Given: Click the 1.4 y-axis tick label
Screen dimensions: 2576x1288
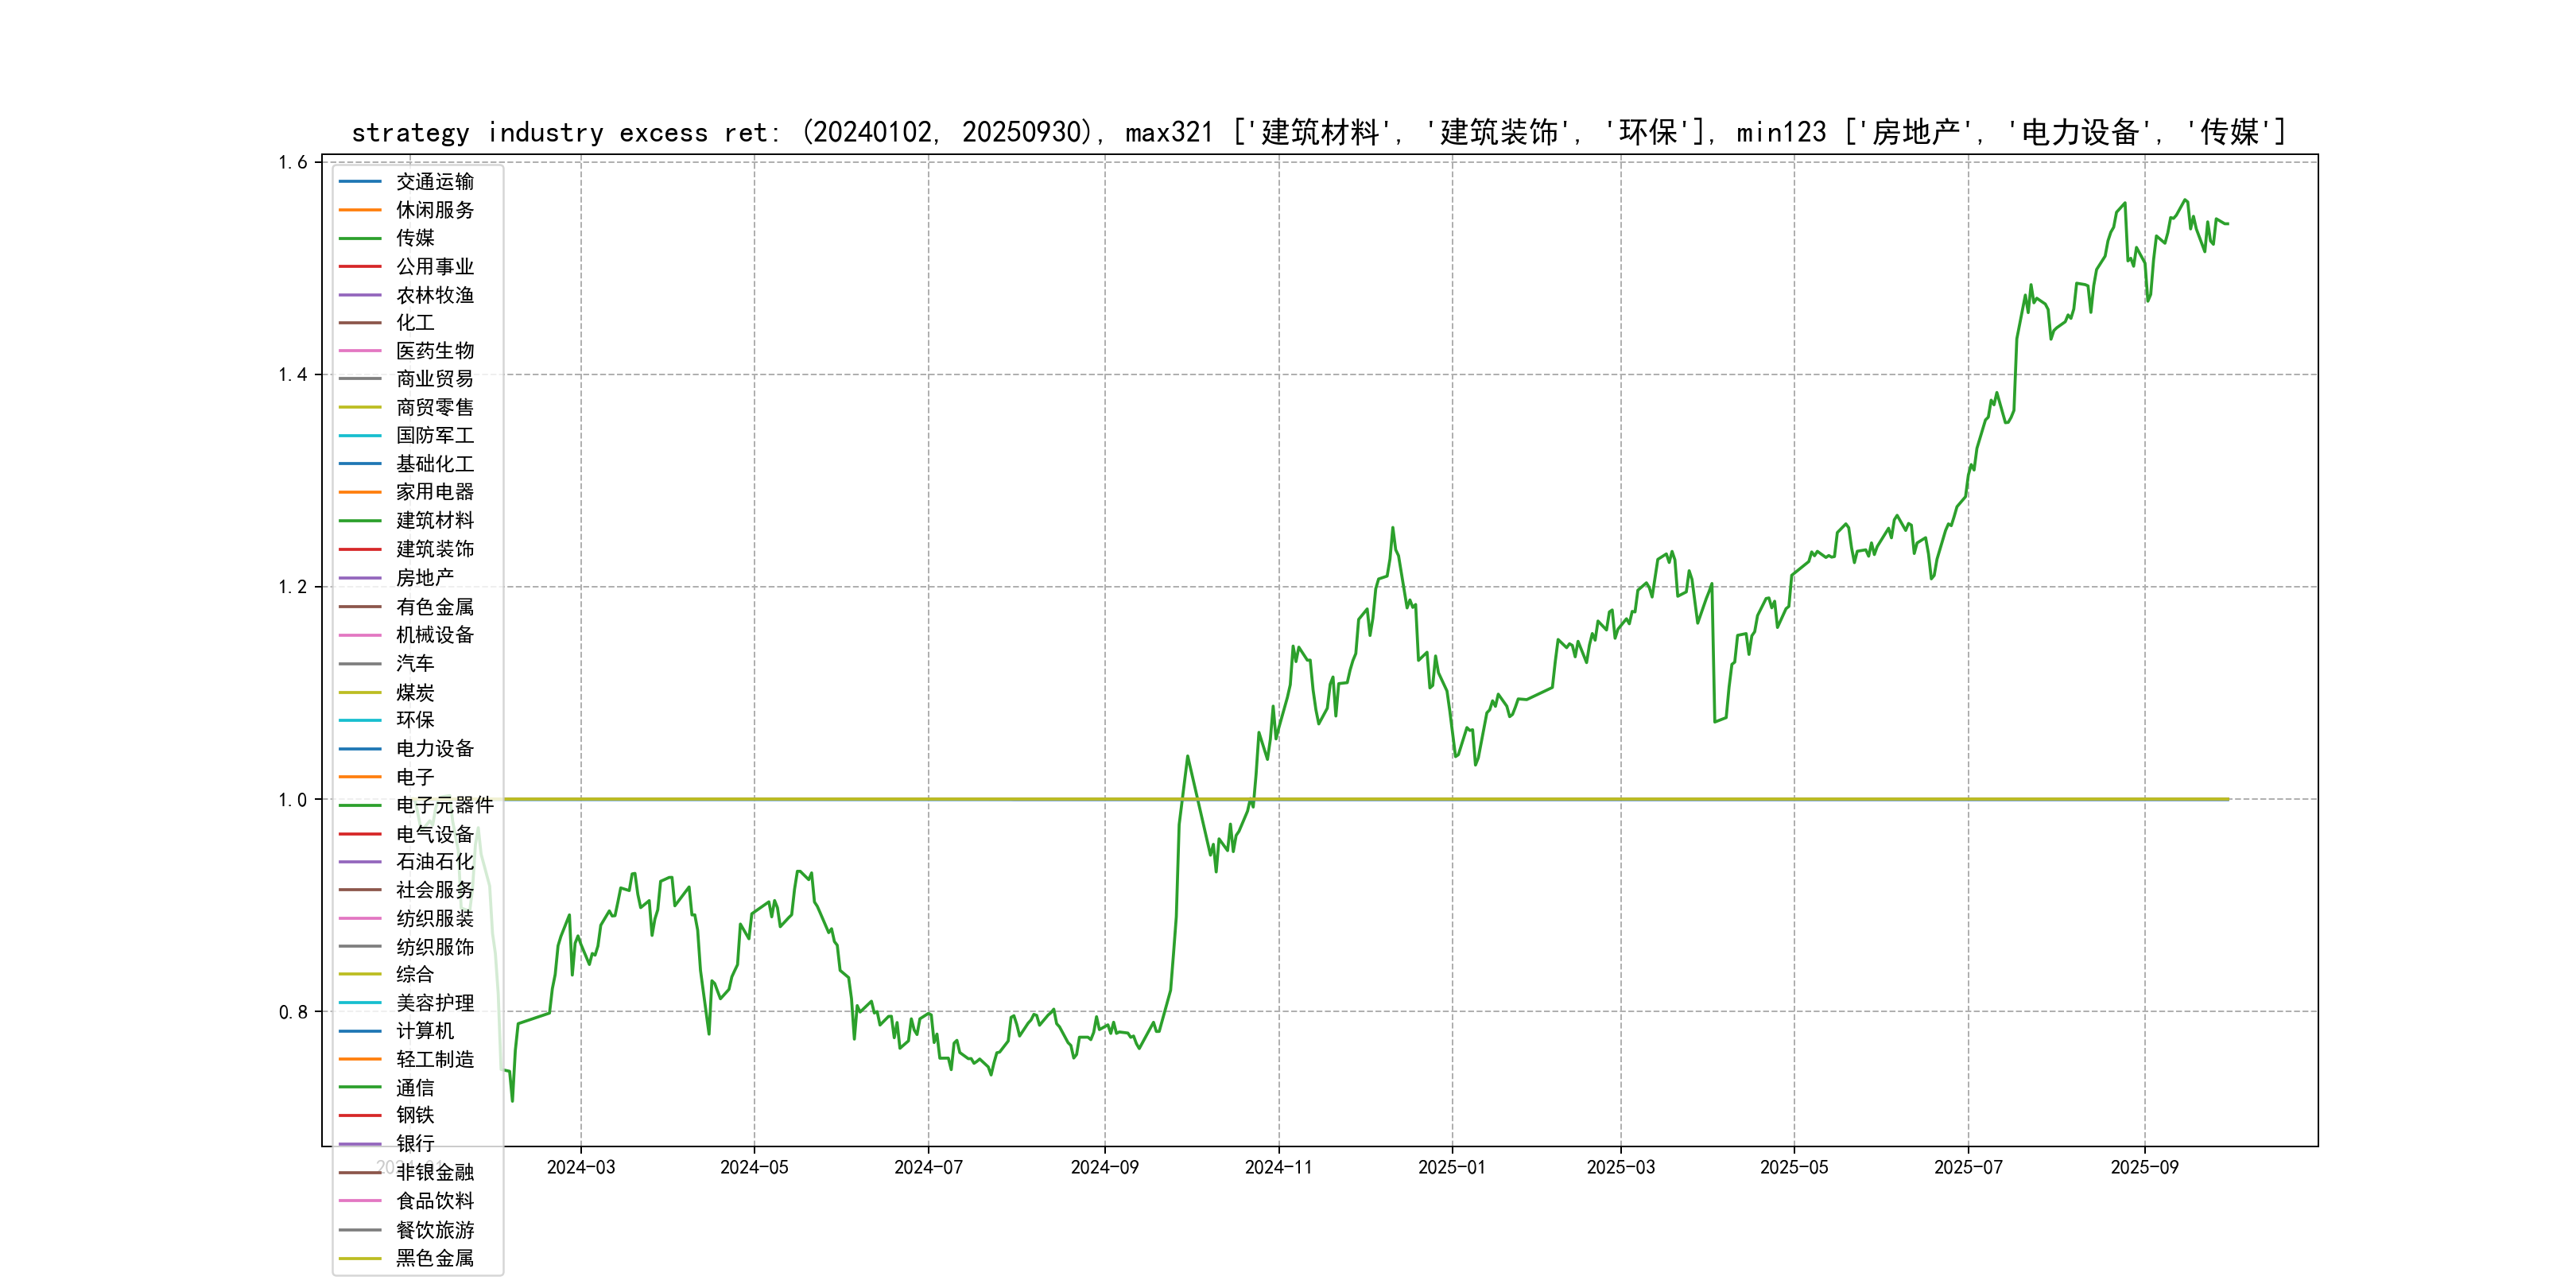Looking at the screenshot, I should [x=292, y=375].
